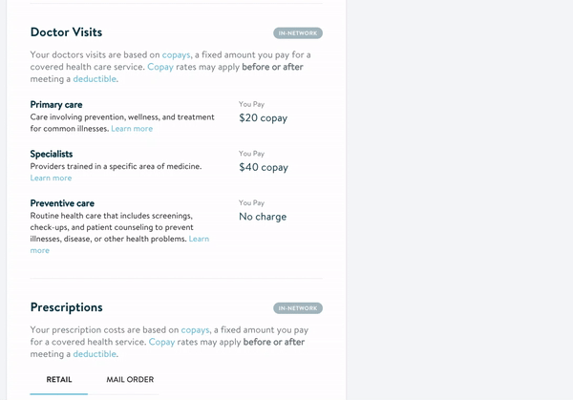Select the RETAIL tab
Screen dimensions: 573x400
click(x=59, y=380)
